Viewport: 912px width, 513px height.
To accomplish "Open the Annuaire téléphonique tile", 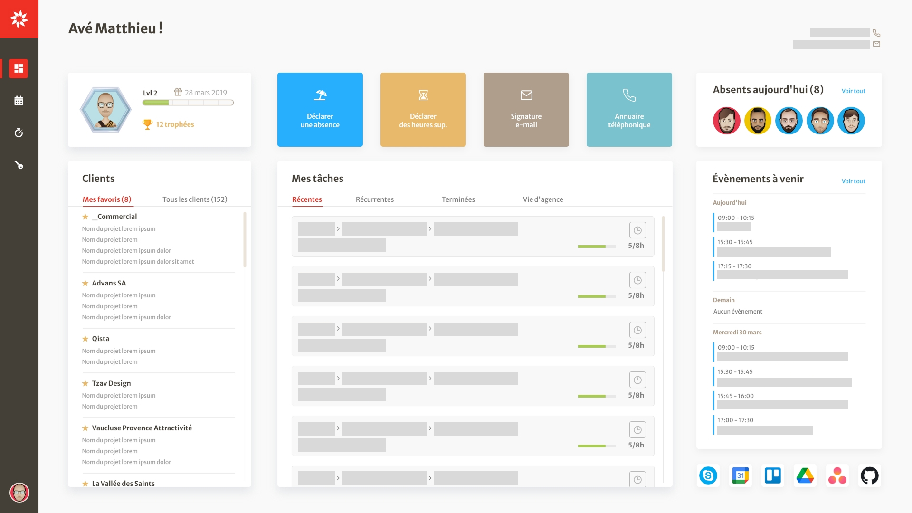I will click(629, 110).
